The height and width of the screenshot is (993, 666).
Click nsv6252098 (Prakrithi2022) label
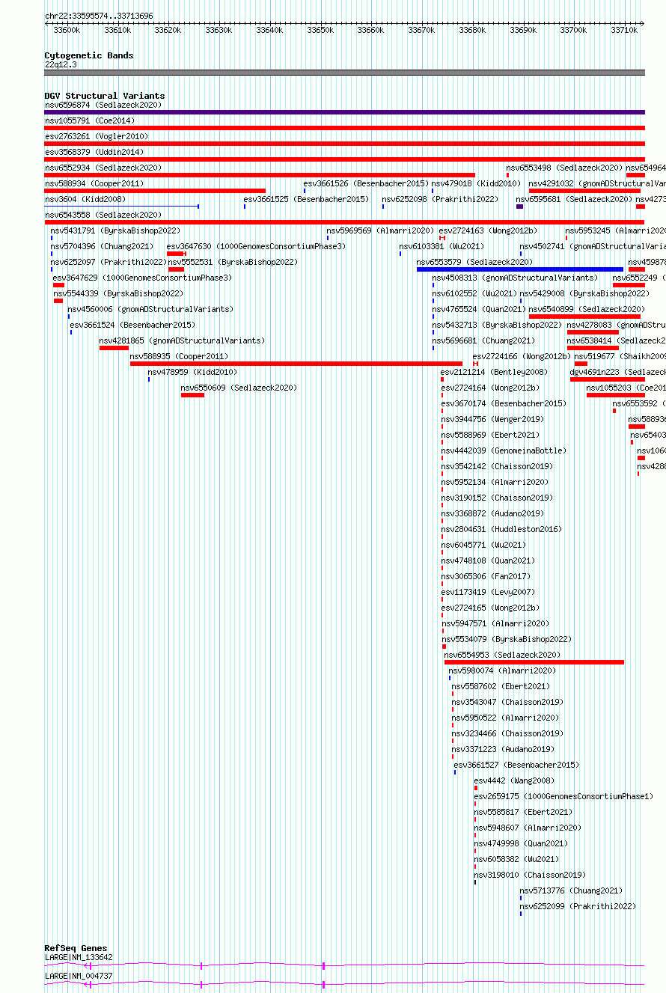439,199
